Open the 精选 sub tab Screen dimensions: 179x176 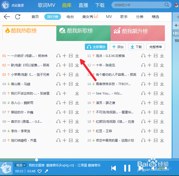pyautogui.click(x=155, y=17)
